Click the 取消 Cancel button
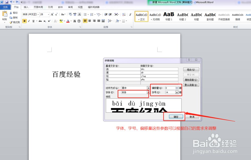This screenshot has width=251, height=160. tap(192, 117)
